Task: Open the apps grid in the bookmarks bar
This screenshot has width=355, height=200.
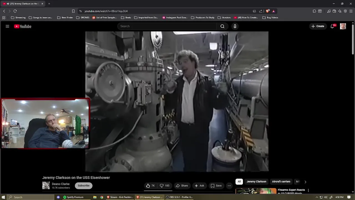Action: [4, 17]
